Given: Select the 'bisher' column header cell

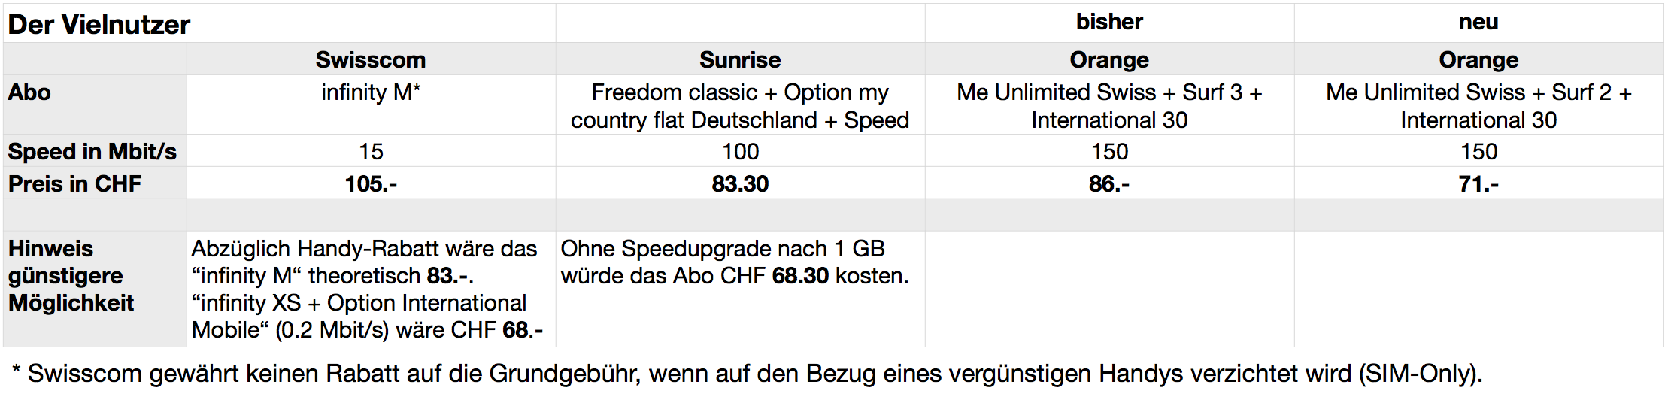Looking at the screenshot, I should pyautogui.click(x=1109, y=23).
